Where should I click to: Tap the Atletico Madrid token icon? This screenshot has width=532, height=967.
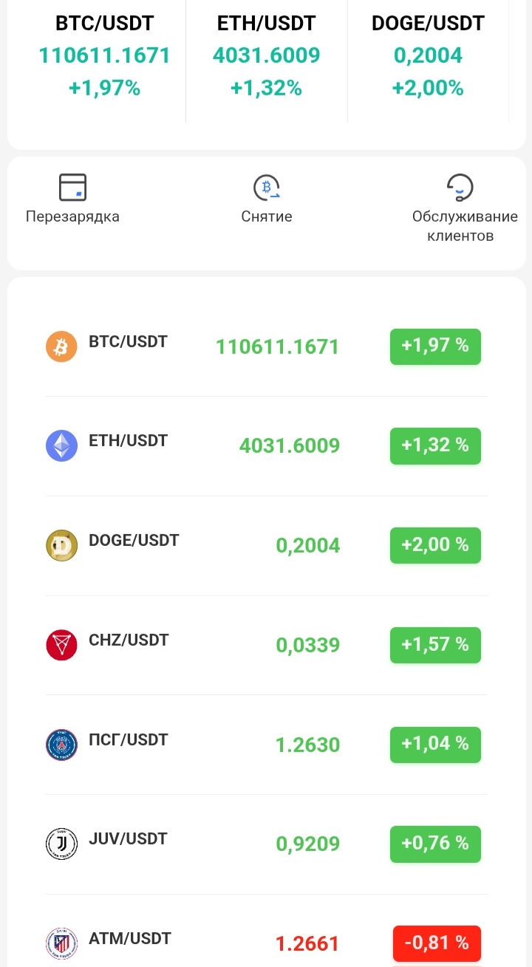point(61,943)
